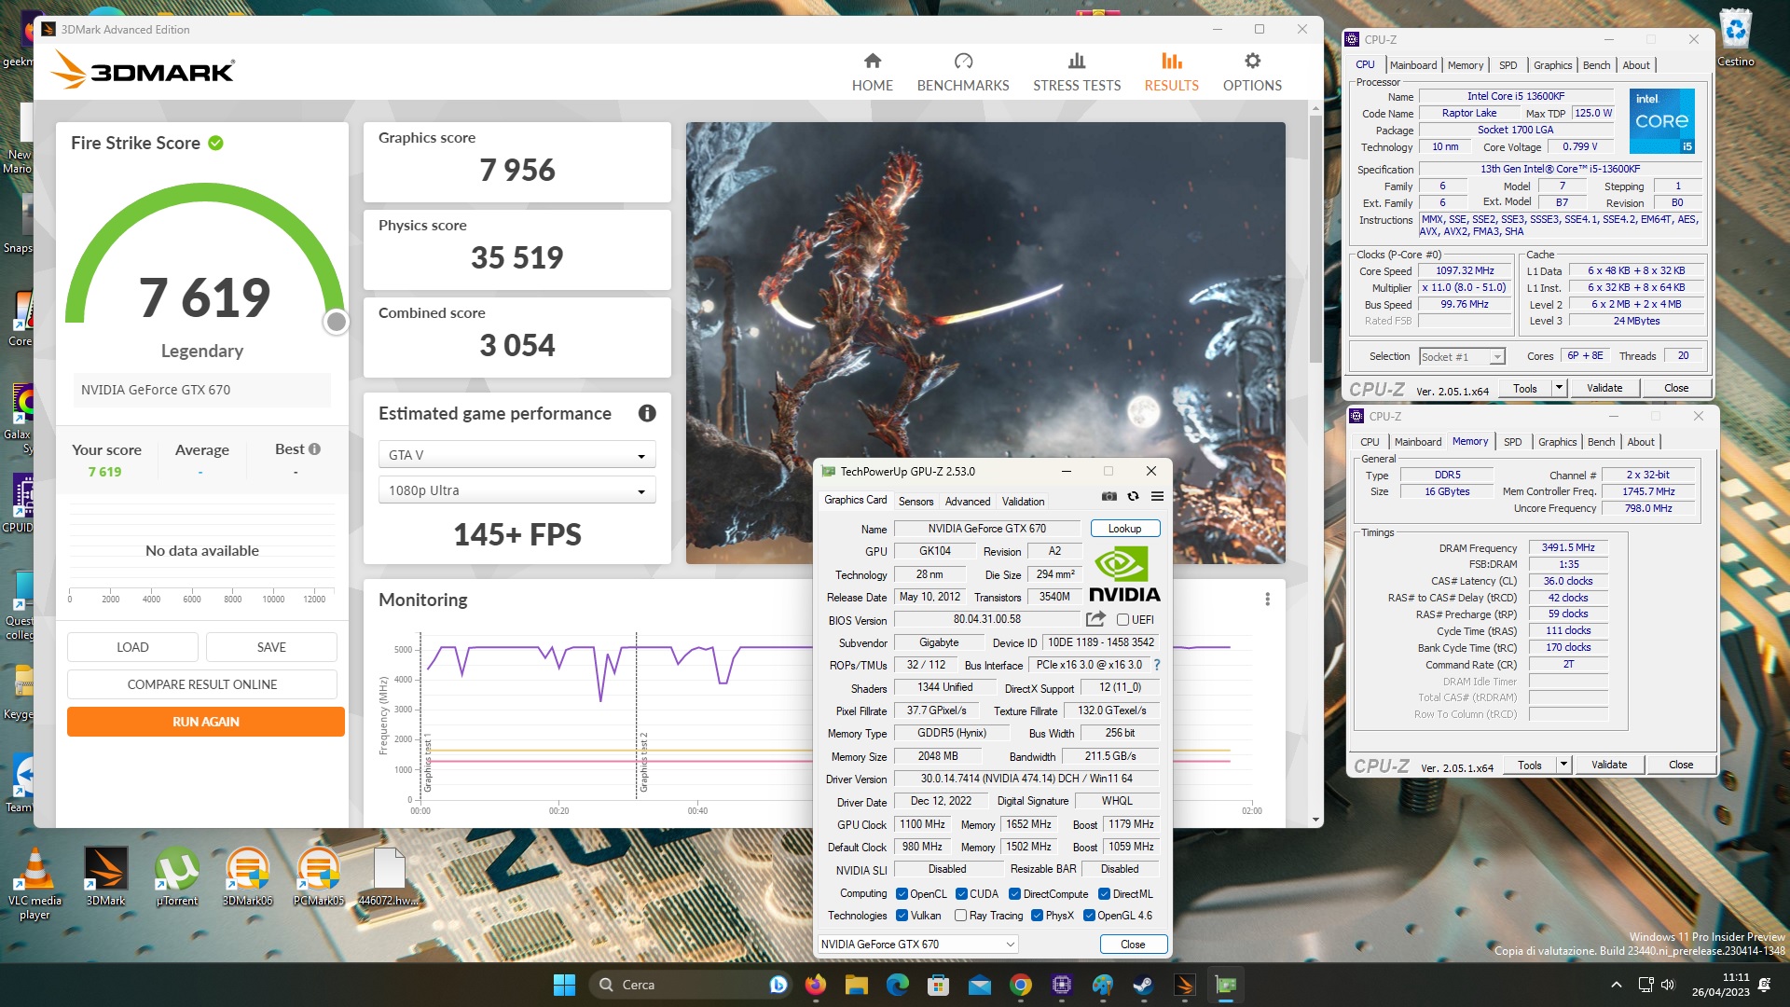Screen dimensions: 1790x1007
Task: Toggle the OpenGL 4.6 checkbox
Action: (1089, 916)
